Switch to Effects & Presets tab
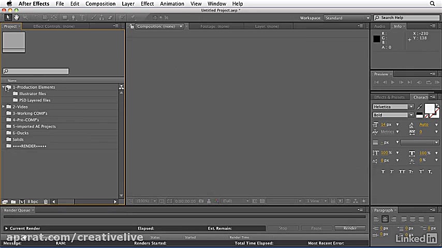The height and width of the screenshot is (248, 442). pyautogui.click(x=389, y=97)
